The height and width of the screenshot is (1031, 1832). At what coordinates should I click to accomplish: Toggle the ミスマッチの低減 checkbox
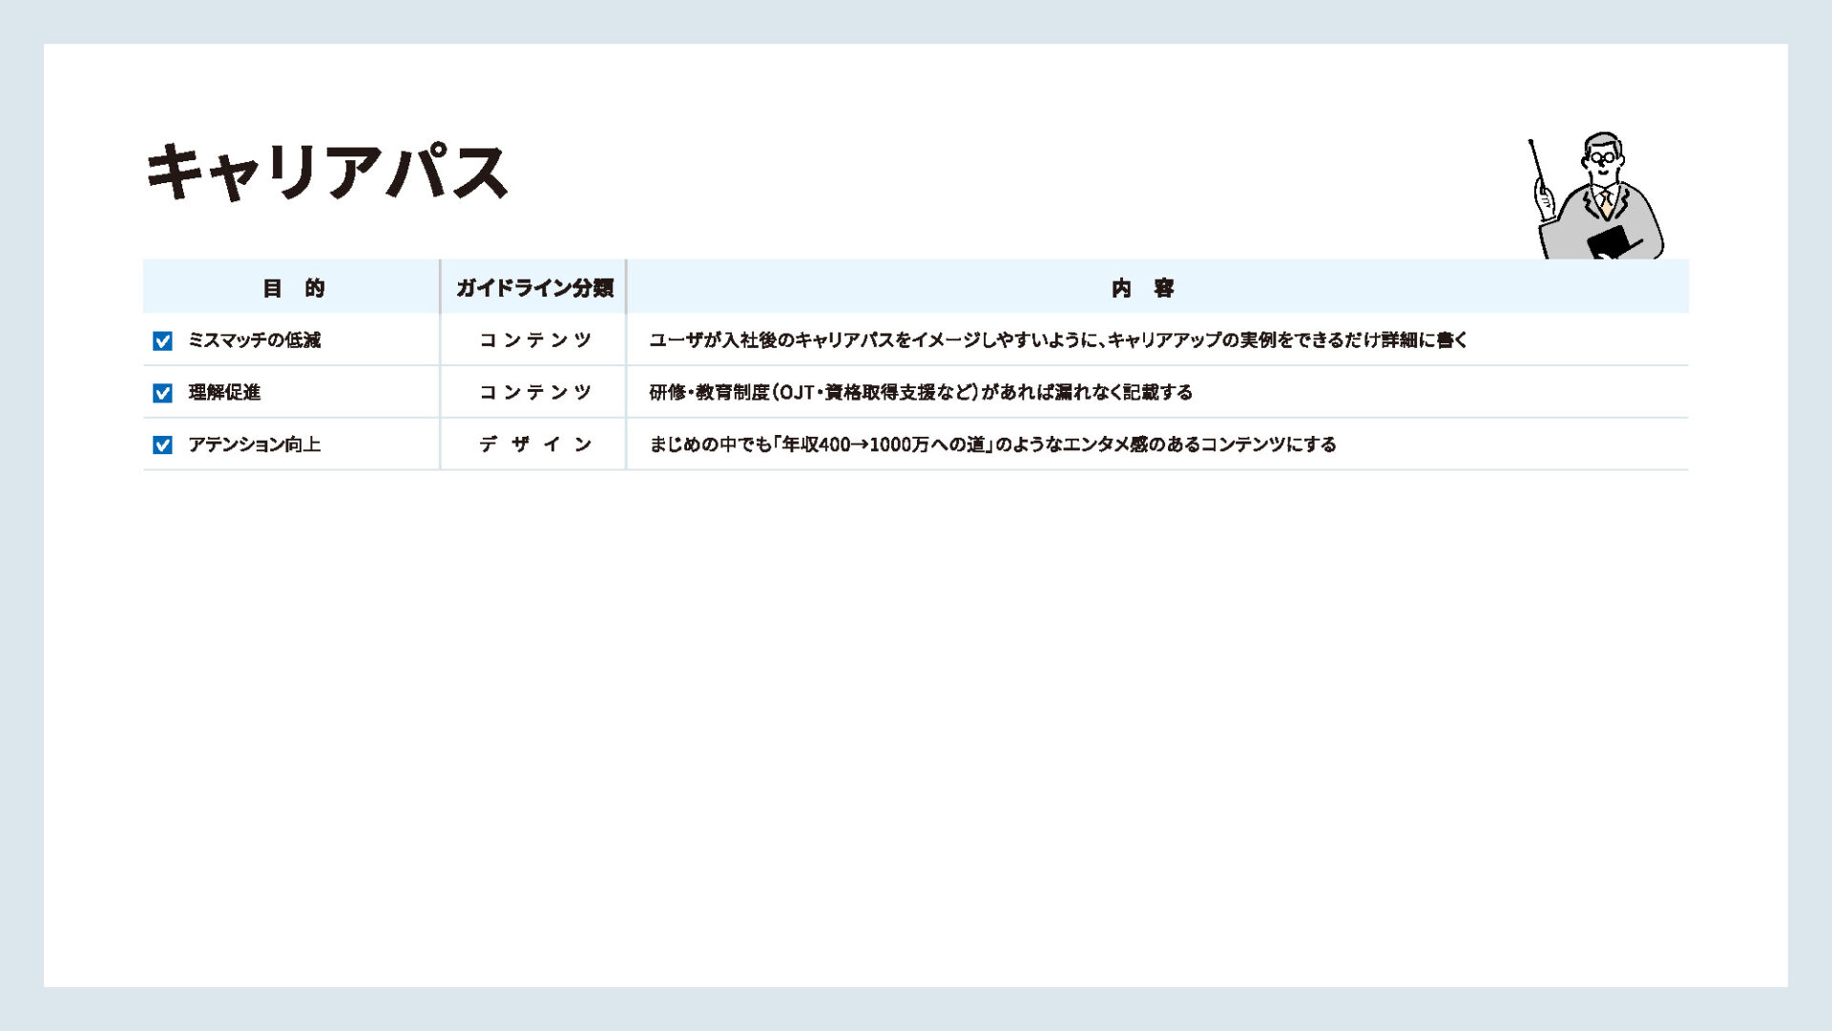point(162,340)
